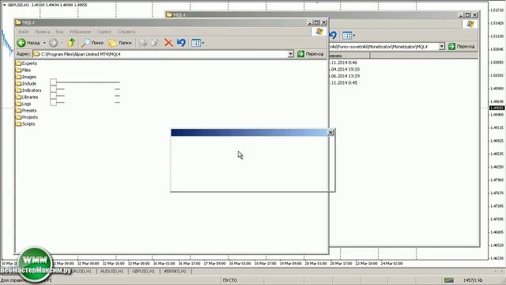Image resolution: width=506 pixels, height=285 pixels.
Task: Click the move-to-folder toolbar icon
Action: coord(143,43)
